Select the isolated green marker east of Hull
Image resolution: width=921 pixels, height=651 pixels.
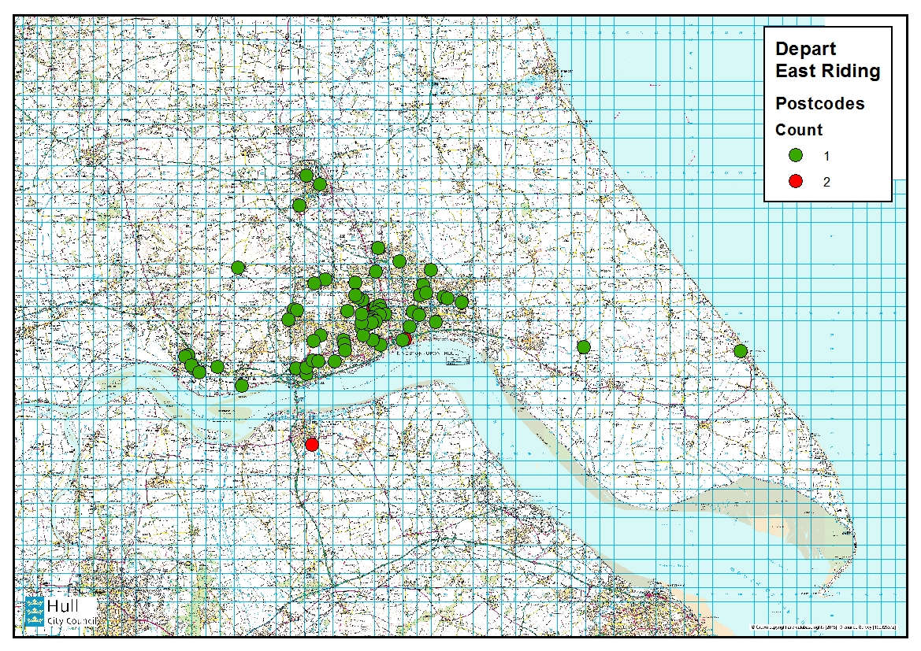(584, 347)
